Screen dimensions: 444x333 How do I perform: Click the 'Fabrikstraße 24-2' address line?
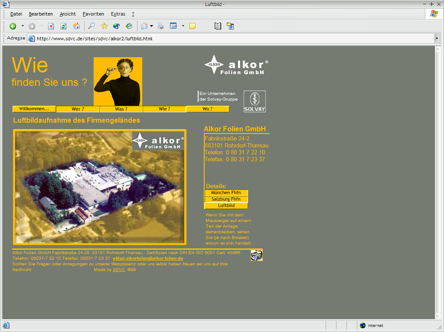pyautogui.click(x=227, y=138)
